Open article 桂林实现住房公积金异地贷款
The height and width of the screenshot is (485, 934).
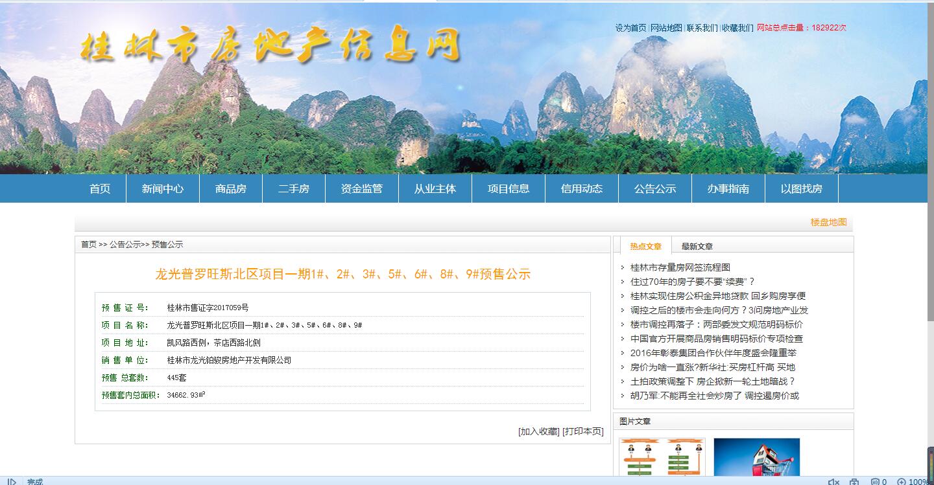[x=718, y=296]
